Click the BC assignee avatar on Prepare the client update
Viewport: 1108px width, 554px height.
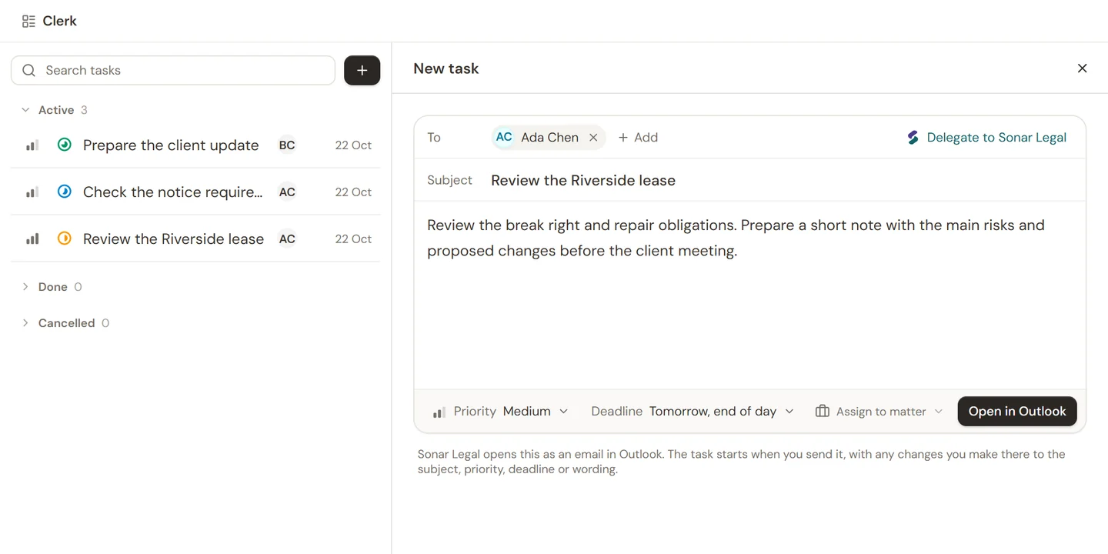(287, 145)
